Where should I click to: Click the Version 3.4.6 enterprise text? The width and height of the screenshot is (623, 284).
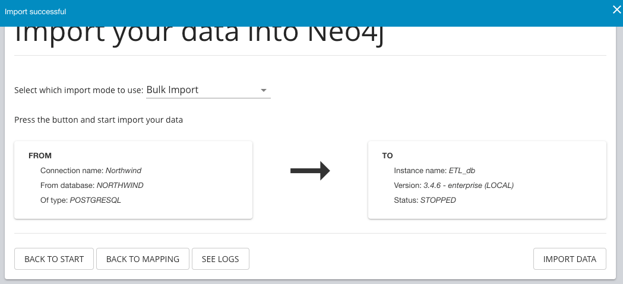coord(454,185)
